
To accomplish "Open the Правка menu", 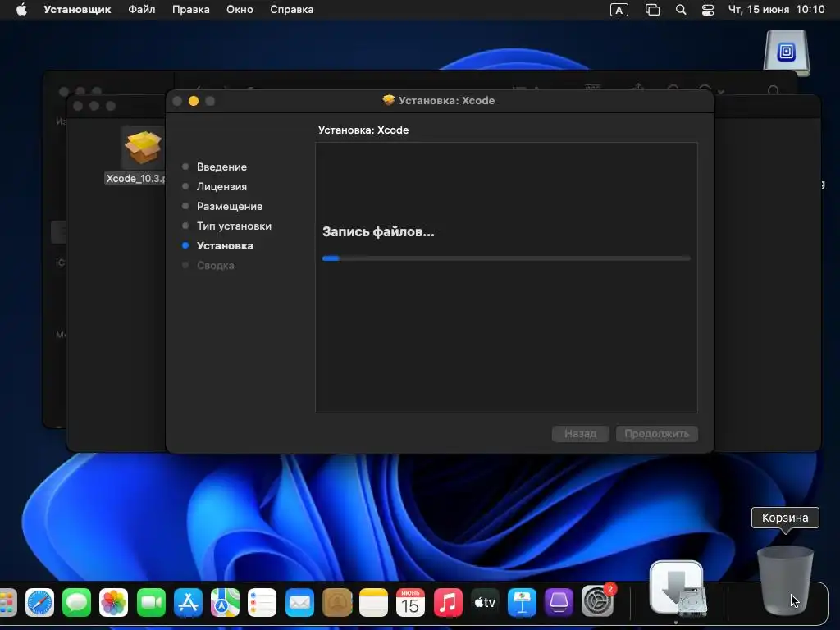I will click(190, 10).
